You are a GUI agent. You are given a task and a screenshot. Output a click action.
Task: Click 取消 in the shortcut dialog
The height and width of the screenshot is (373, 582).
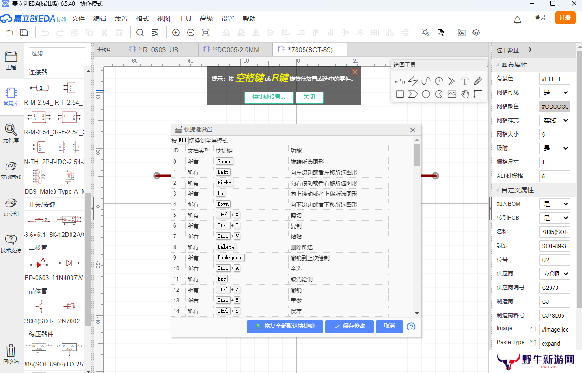click(x=389, y=326)
